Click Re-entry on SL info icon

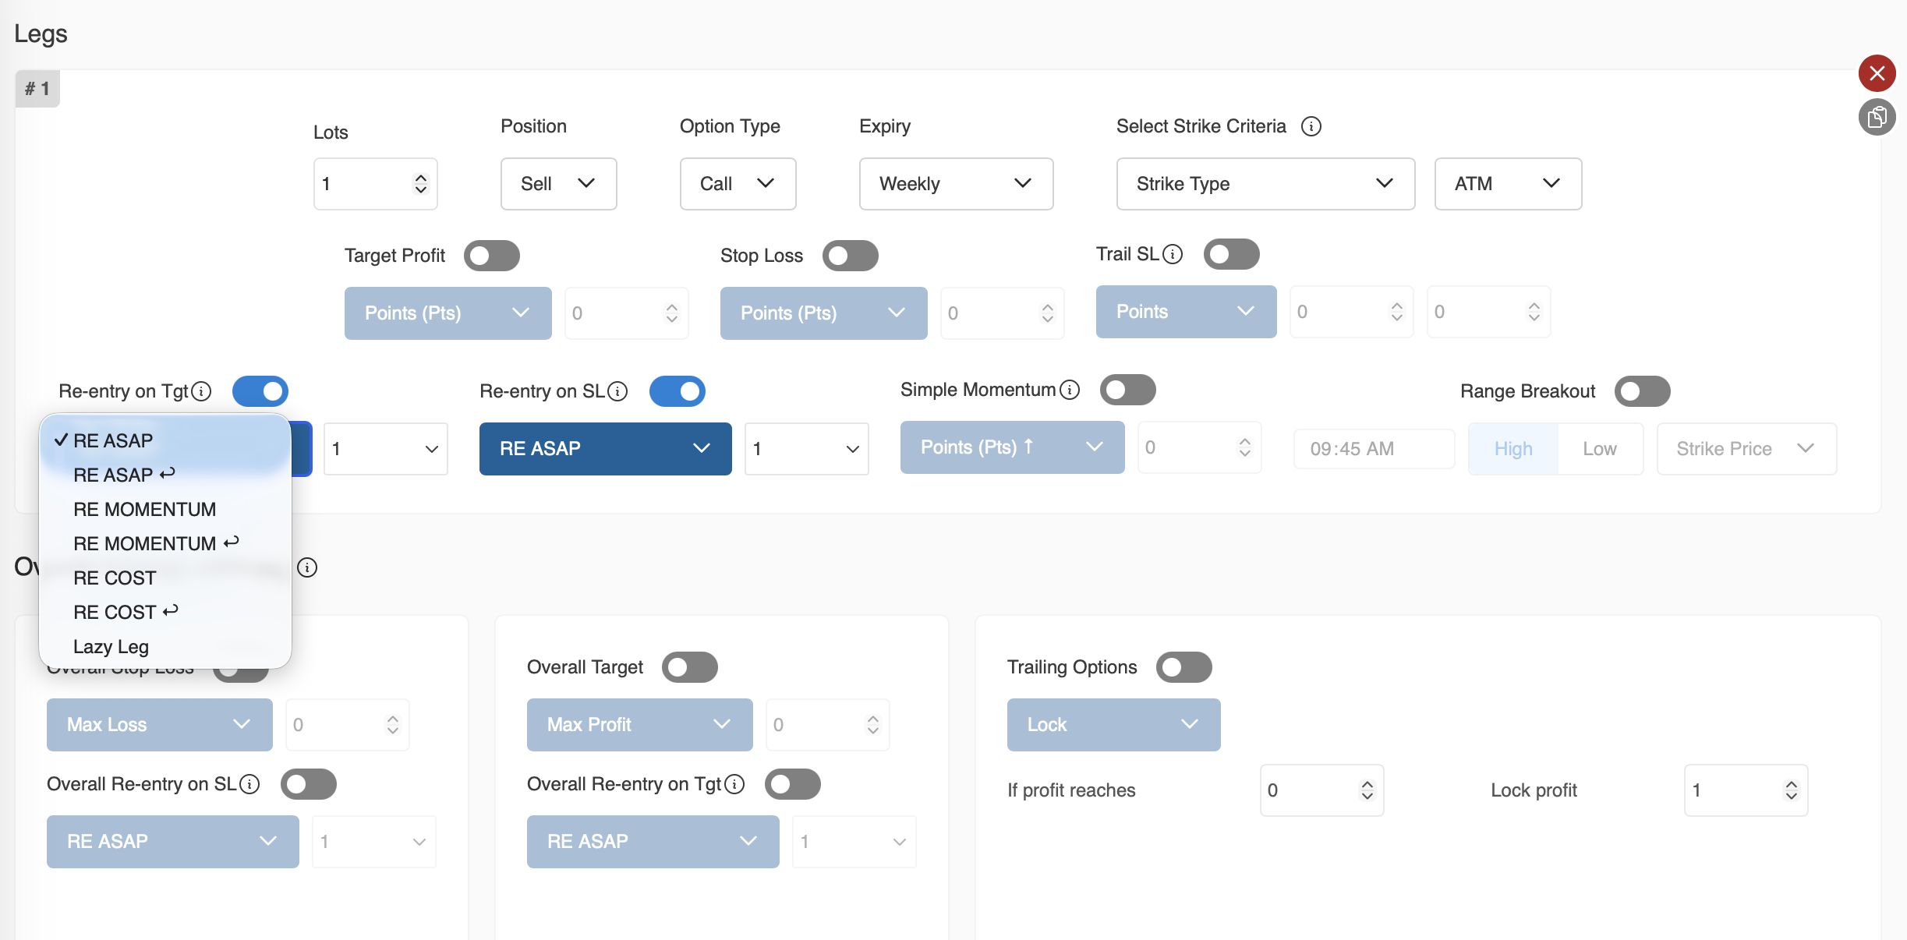point(617,391)
